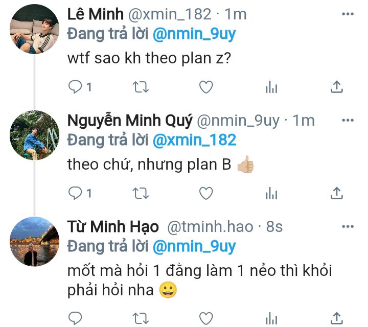The height and width of the screenshot is (327, 368).
Task: Like Nguyễn Minh Quý's plan B tweet
Action: (x=206, y=193)
